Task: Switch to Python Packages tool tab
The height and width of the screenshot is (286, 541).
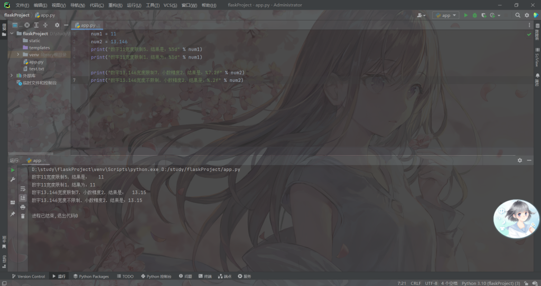Action: click(91, 276)
